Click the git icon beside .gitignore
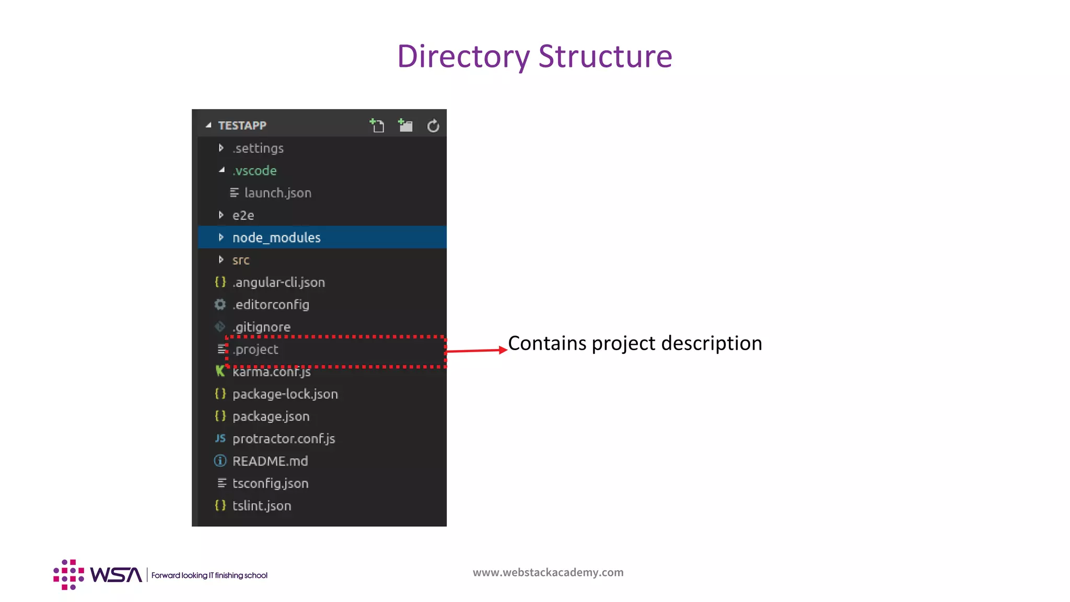Viewport: 1070px width, 602px height. (x=220, y=327)
